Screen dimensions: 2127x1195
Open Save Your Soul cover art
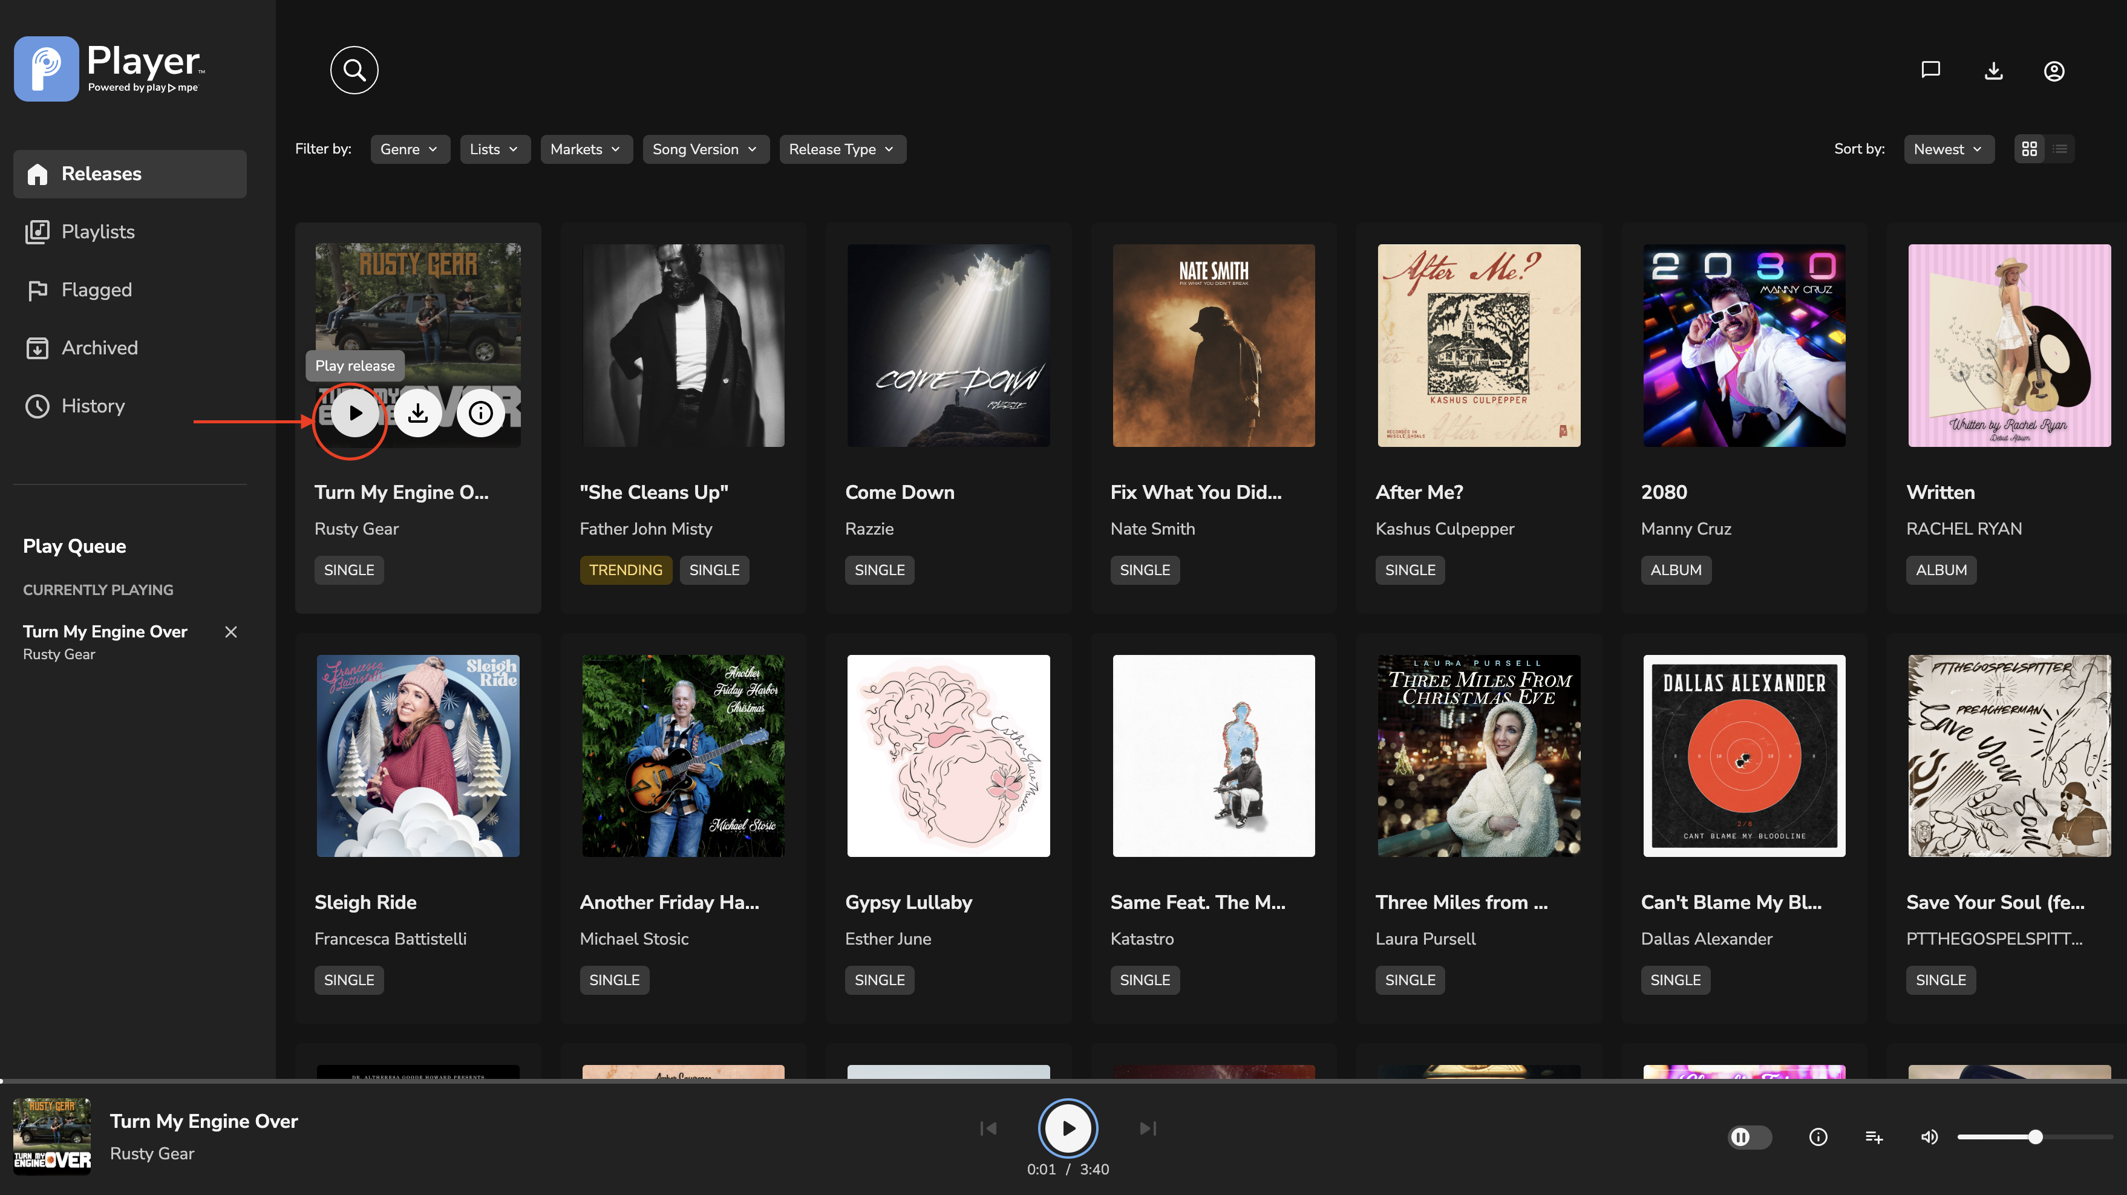pyautogui.click(x=2010, y=756)
